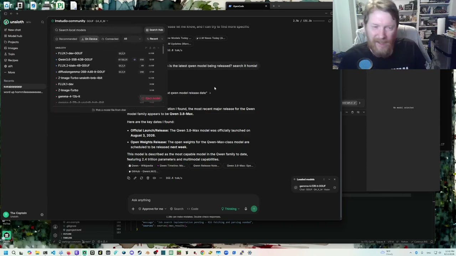Screen dimensions: 456x256
Task: Switch to Connected tab
Action: pyautogui.click(x=110, y=39)
